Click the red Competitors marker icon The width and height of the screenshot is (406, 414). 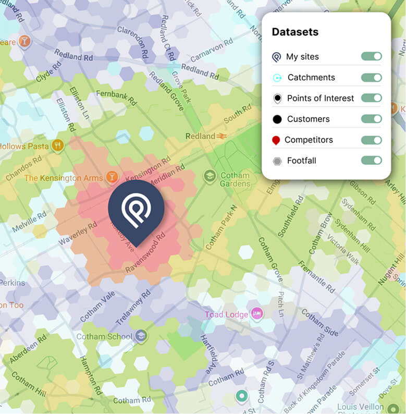pyautogui.click(x=276, y=140)
